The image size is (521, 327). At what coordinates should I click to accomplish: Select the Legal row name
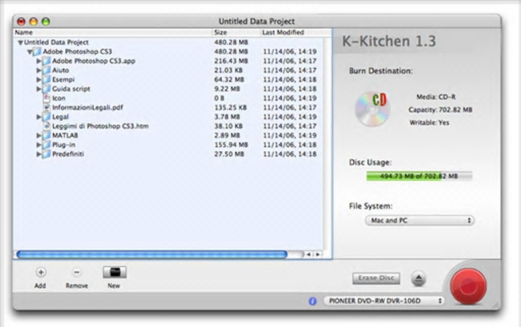pos(60,117)
